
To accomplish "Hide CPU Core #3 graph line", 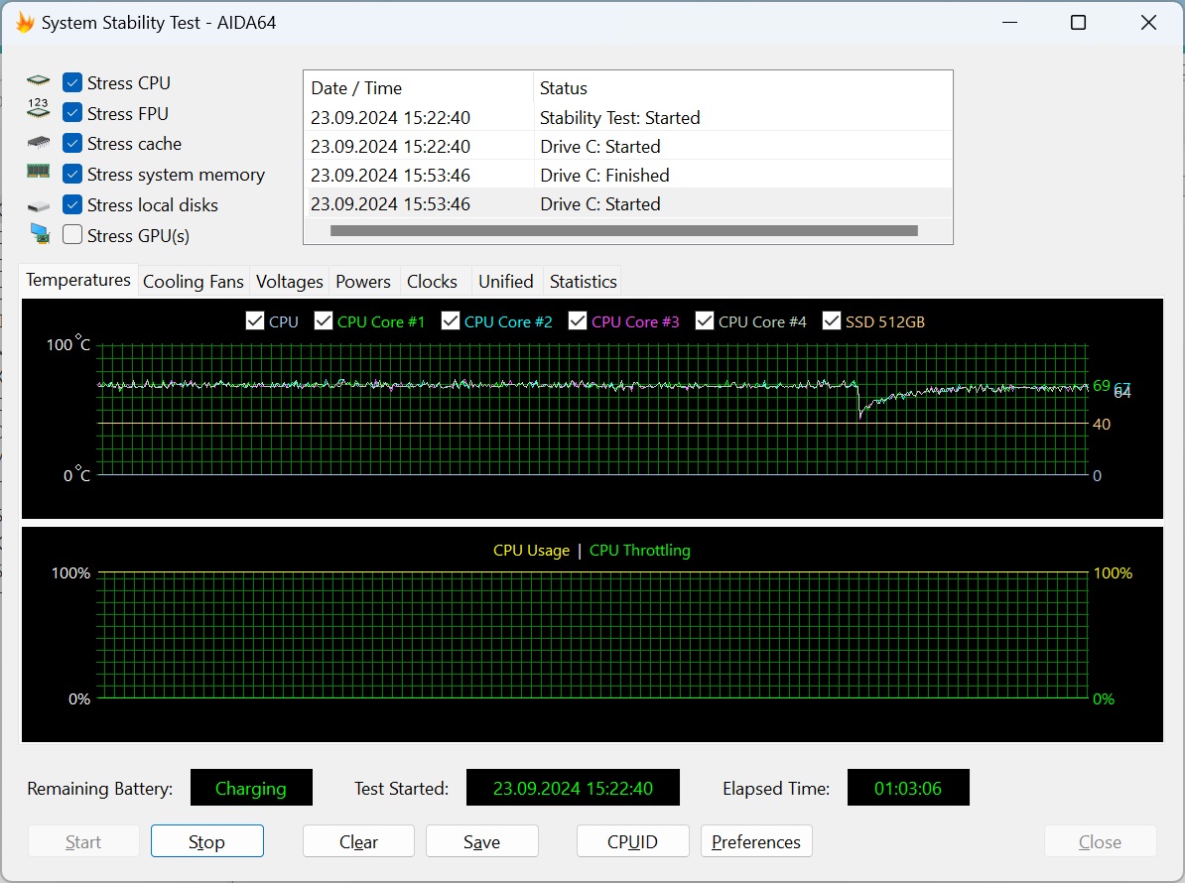I will click(x=579, y=321).
